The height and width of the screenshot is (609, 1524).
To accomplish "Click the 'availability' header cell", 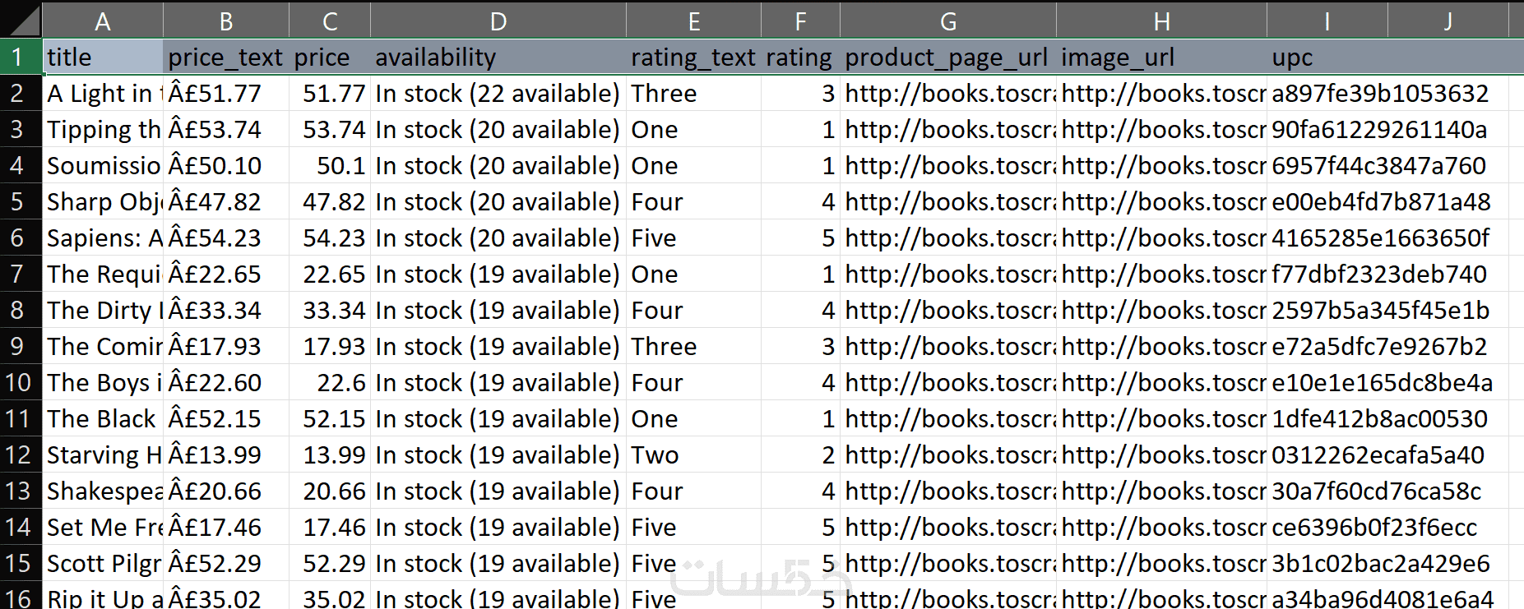I will pos(498,58).
